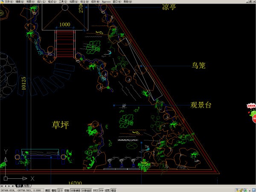
Task: Click the Clean Screen icon in status bar corner
Action: coord(253,190)
